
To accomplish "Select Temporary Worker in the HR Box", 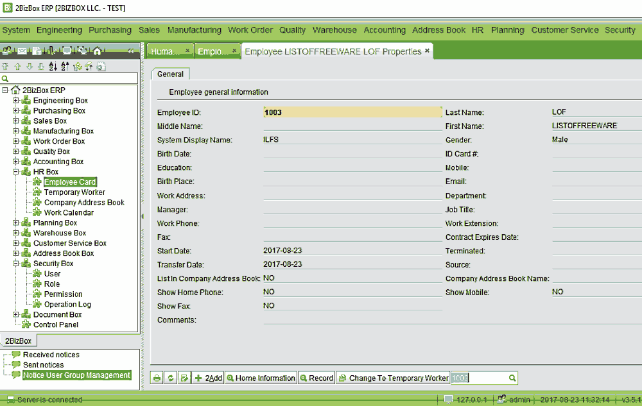I will (x=74, y=192).
